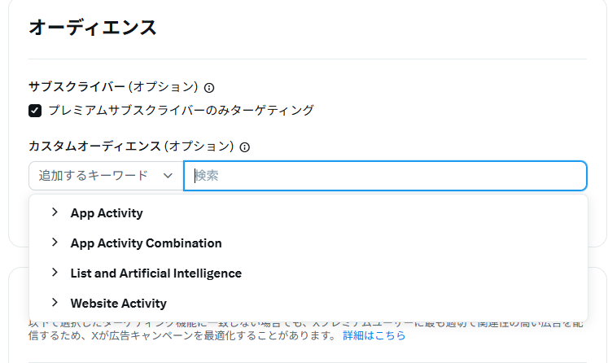
Task: Expand the App Activity Combination chevron
Action: coord(55,243)
